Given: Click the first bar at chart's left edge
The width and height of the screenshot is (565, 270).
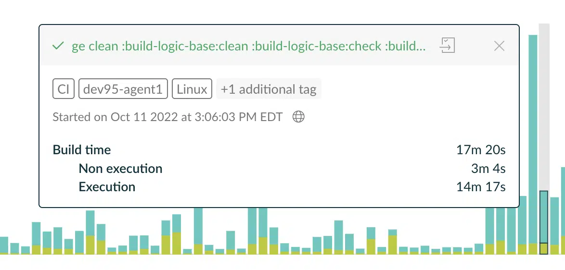Looking at the screenshot, I should click(x=3, y=245).
